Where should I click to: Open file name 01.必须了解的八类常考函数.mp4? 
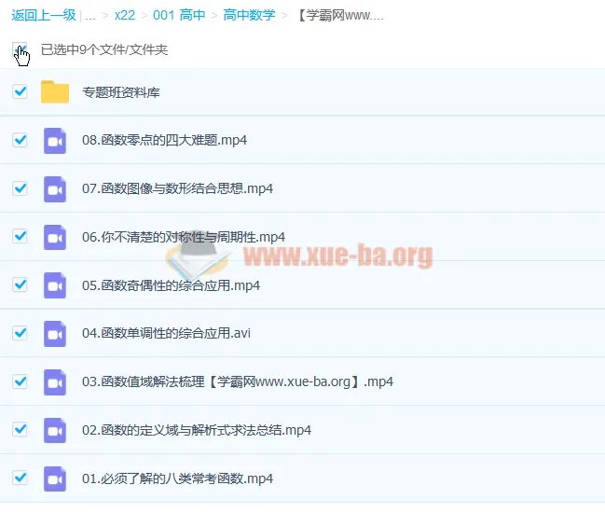tap(177, 478)
